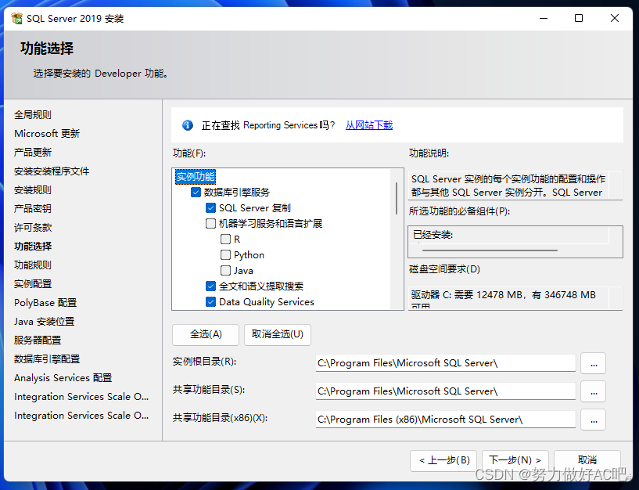Go back with 上一步(B) button

pos(443,460)
